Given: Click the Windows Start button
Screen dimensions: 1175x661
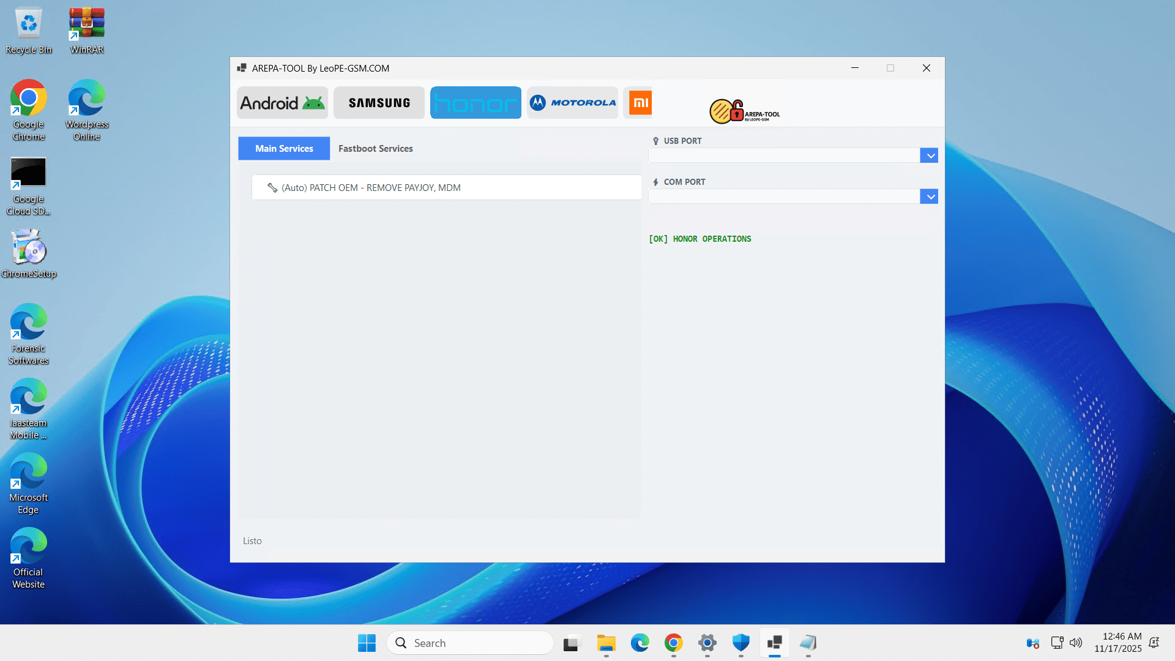Looking at the screenshot, I should click(367, 643).
